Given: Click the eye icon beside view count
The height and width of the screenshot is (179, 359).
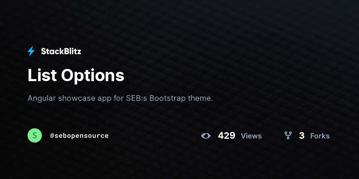Looking at the screenshot, I should click(206, 136).
